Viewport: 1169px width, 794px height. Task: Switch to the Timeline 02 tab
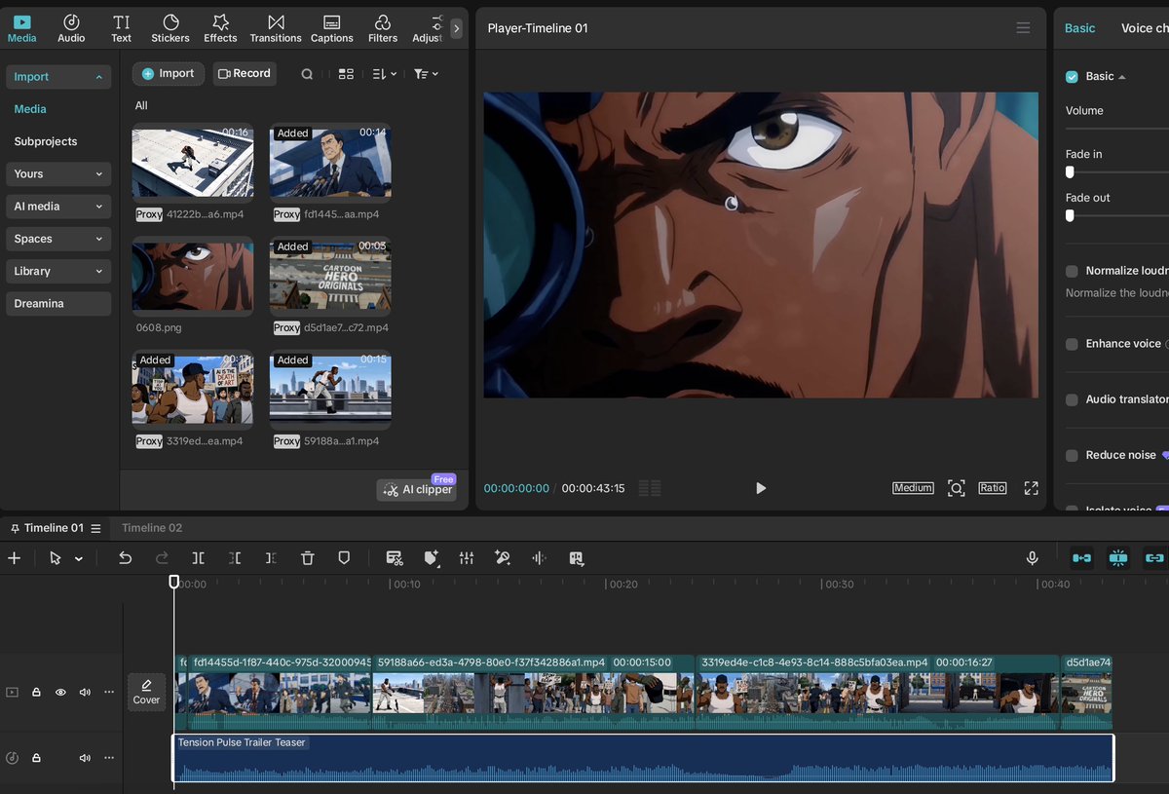[152, 528]
